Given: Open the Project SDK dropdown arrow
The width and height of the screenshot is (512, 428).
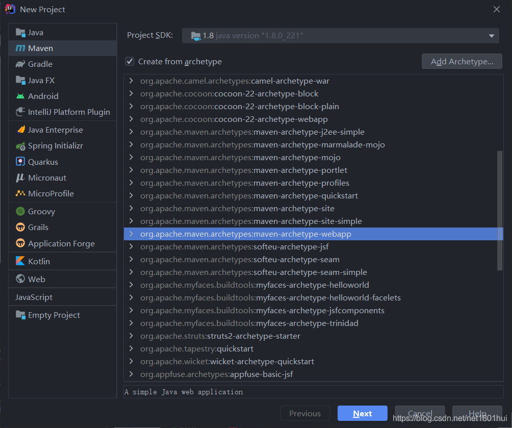Looking at the screenshot, I should [492, 36].
